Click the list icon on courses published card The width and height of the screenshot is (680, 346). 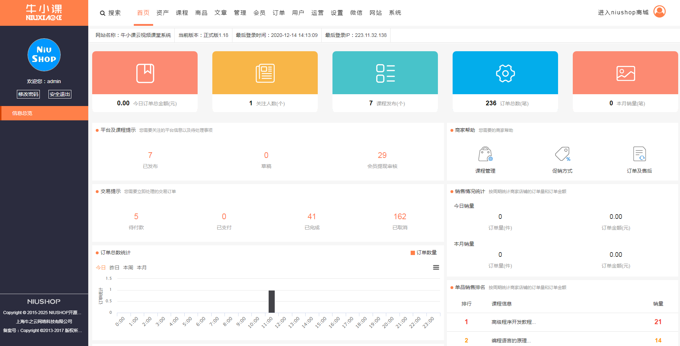pos(385,73)
